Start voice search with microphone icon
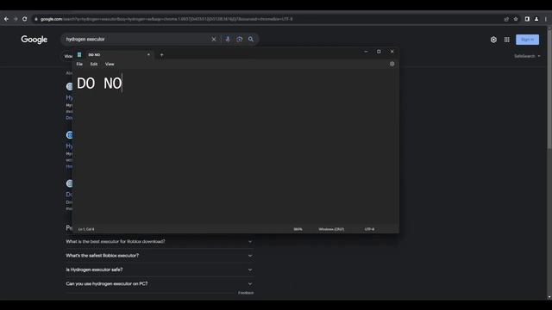This screenshot has height=310, width=552. pos(228,40)
